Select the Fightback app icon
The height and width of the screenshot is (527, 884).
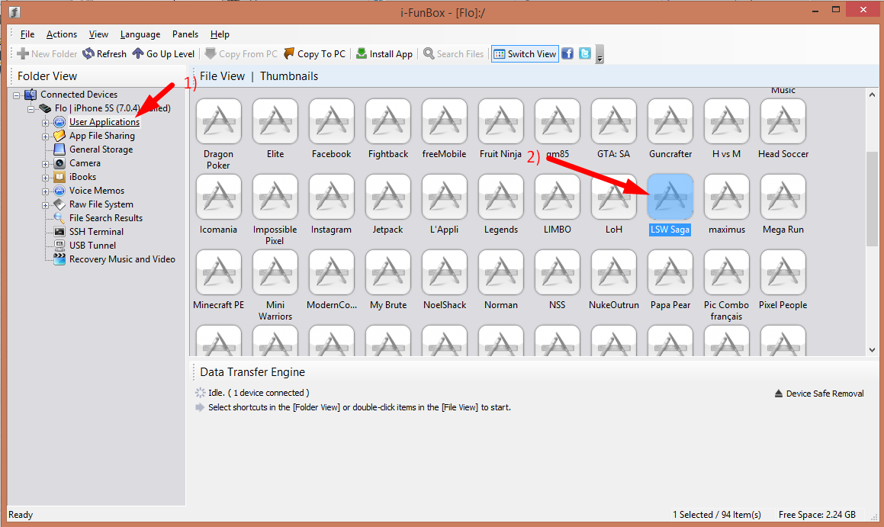[388, 121]
